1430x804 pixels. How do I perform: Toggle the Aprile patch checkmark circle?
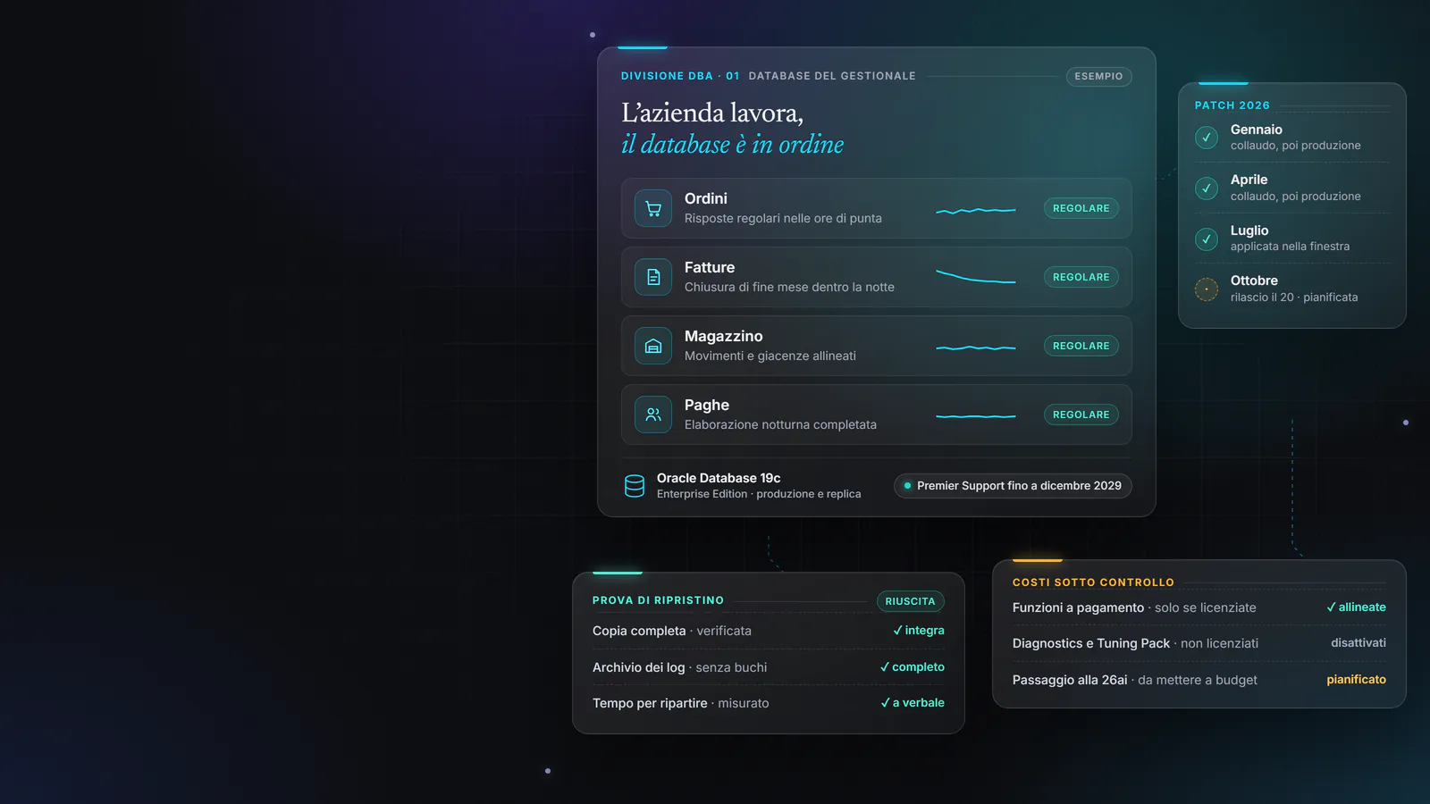(x=1207, y=188)
